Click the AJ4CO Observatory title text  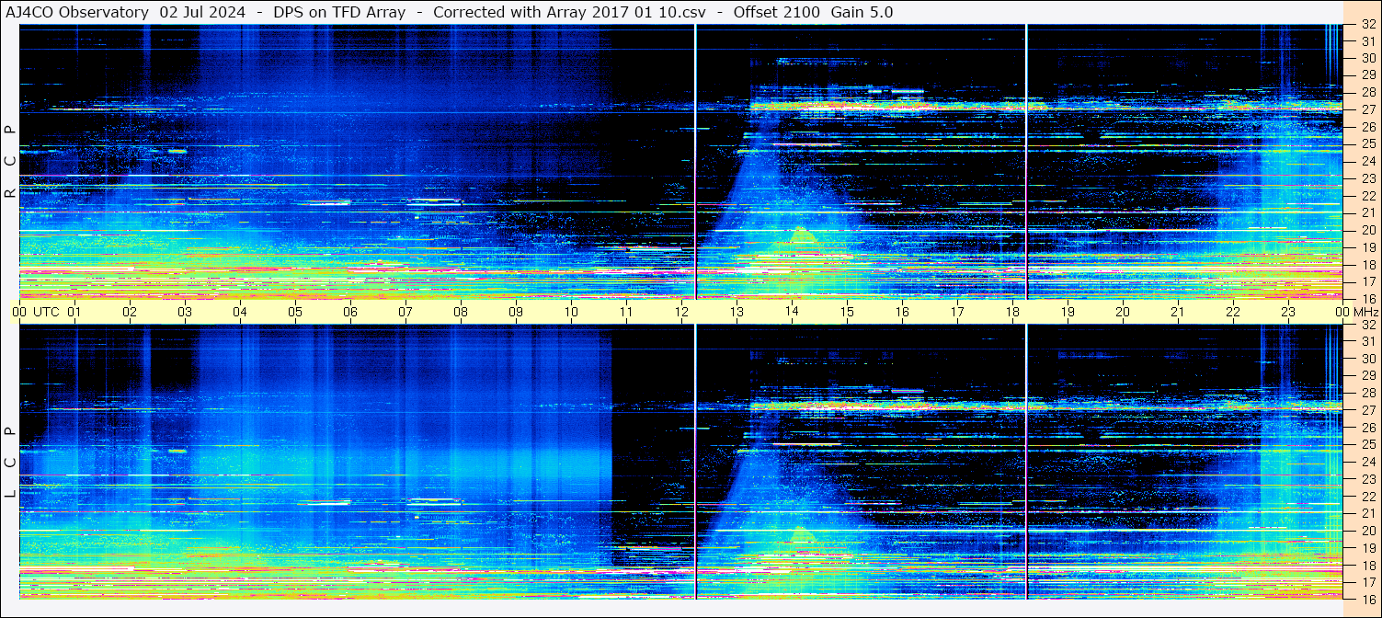coord(77,12)
